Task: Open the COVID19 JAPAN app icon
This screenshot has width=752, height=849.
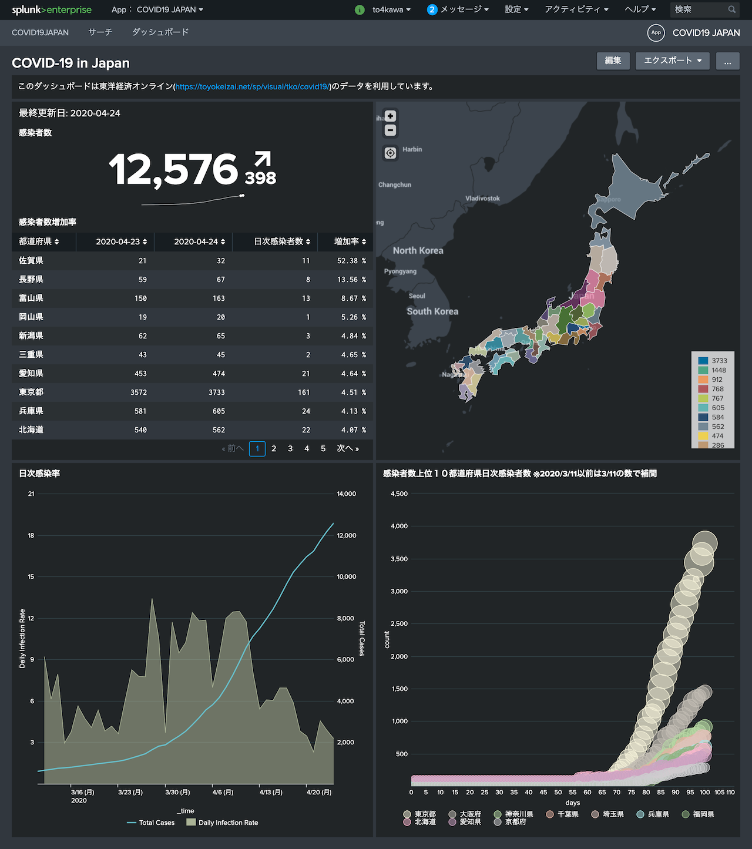Action: click(656, 33)
